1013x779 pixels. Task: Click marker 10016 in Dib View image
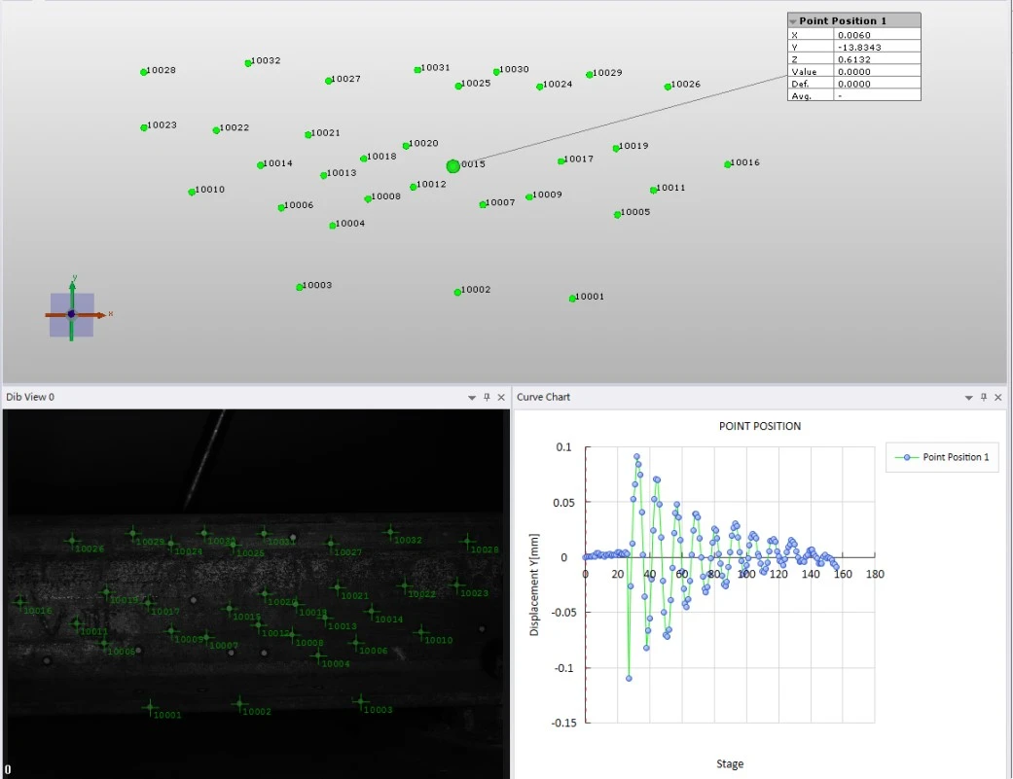point(20,603)
